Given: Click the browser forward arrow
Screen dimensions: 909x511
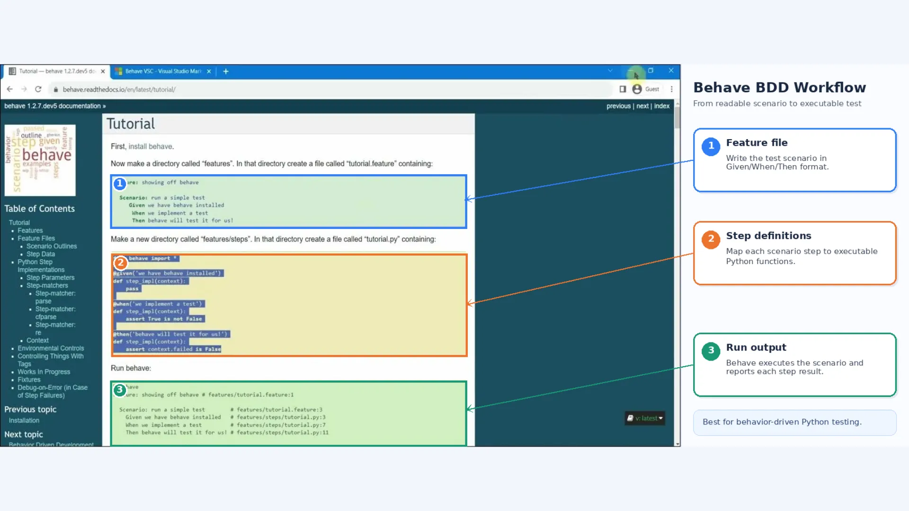Looking at the screenshot, I should [24, 89].
